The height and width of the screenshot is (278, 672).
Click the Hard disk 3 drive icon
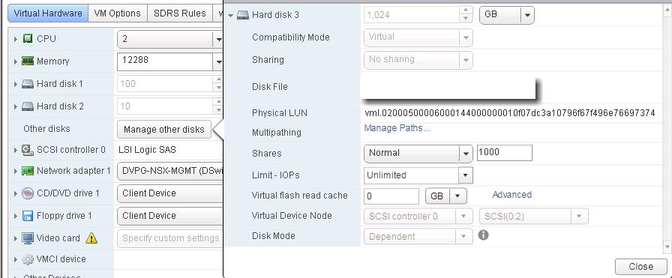(243, 15)
